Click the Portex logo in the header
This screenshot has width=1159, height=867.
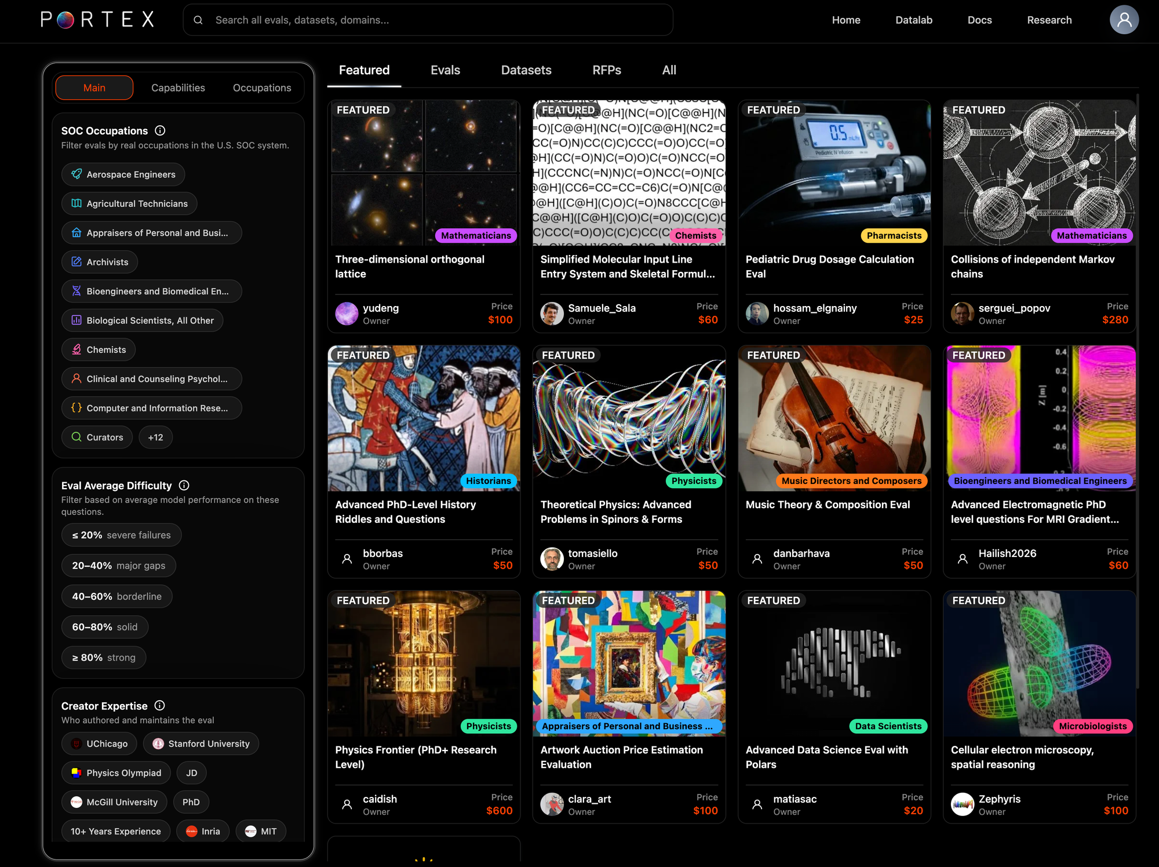pyautogui.click(x=97, y=20)
